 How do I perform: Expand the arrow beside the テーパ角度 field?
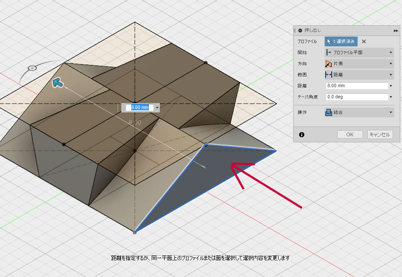391,97
